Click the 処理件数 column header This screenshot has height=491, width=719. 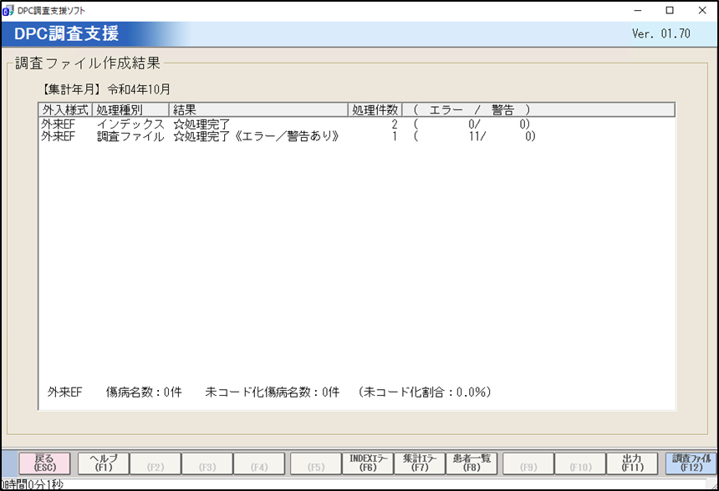(x=375, y=110)
